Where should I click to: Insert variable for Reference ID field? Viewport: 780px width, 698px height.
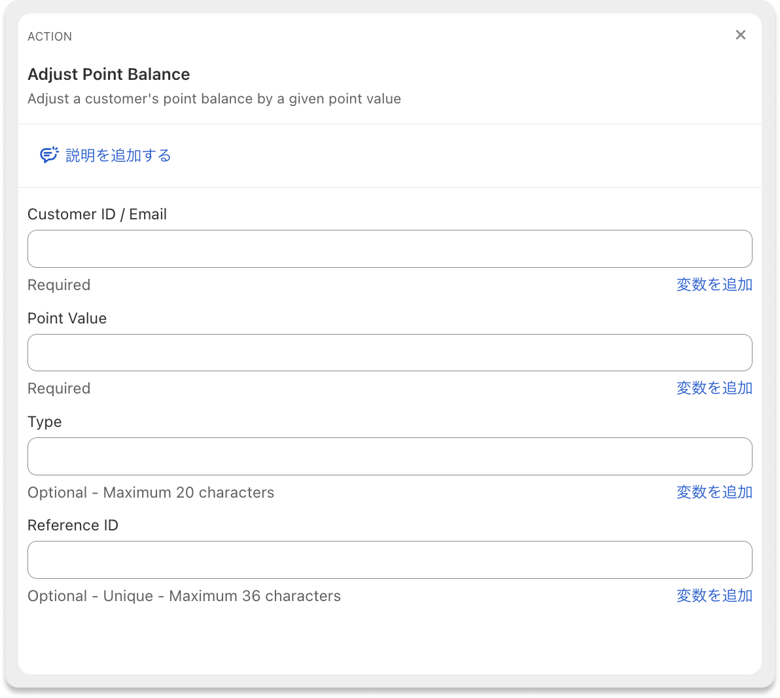pyautogui.click(x=714, y=596)
